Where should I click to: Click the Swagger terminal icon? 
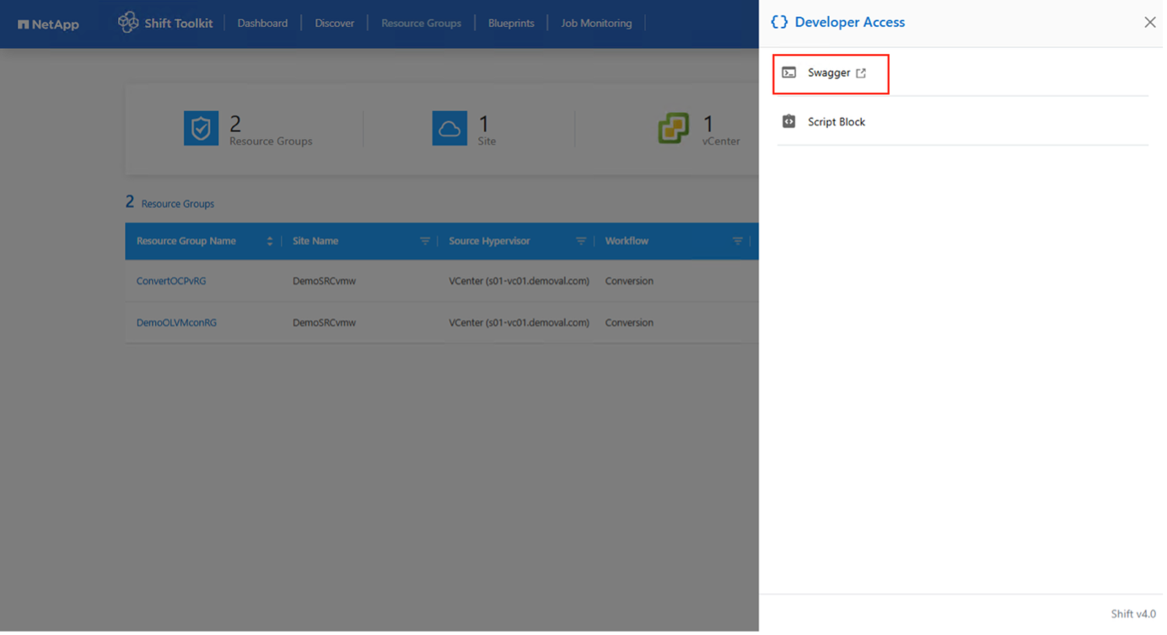tap(789, 73)
